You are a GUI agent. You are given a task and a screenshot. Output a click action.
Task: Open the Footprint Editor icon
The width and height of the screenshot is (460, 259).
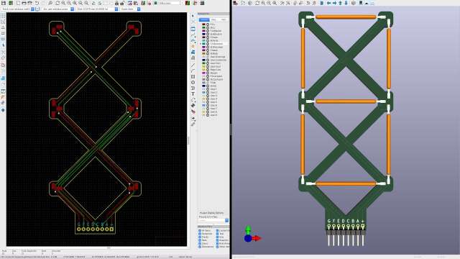click(130, 3)
